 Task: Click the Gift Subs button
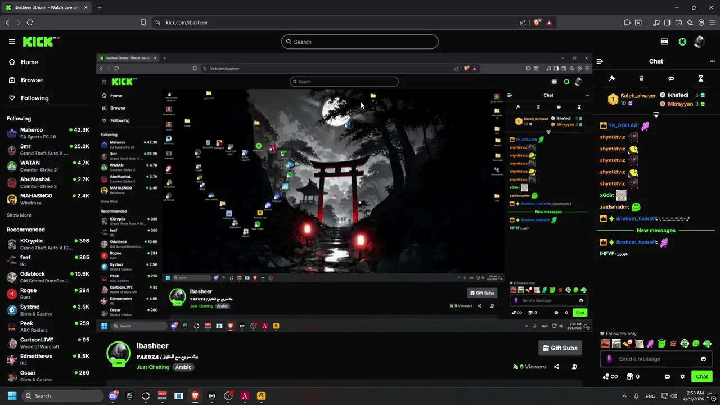click(560, 348)
